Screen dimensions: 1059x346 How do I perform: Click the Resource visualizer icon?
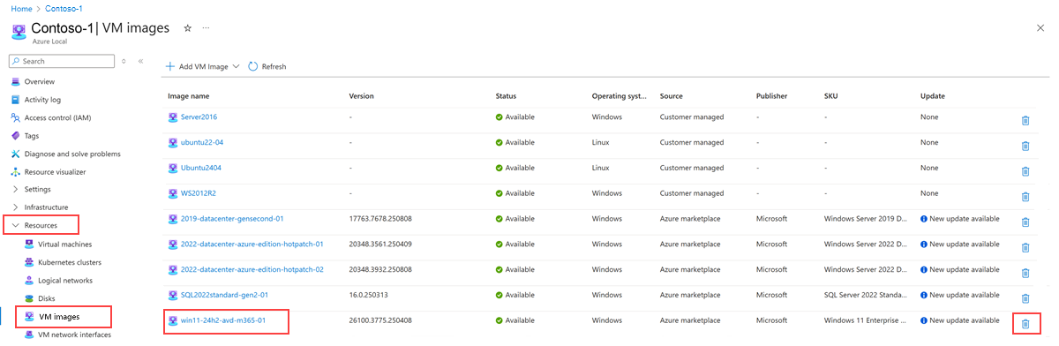tap(16, 172)
